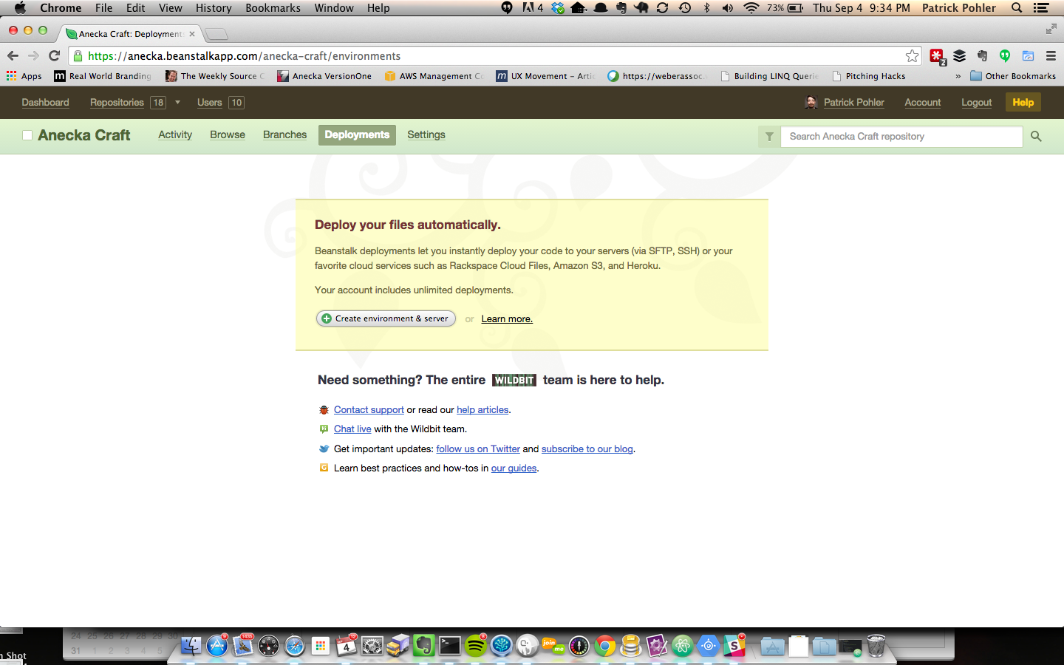Open Atom editor from the dock
1064x665 pixels.
click(x=683, y=646)
